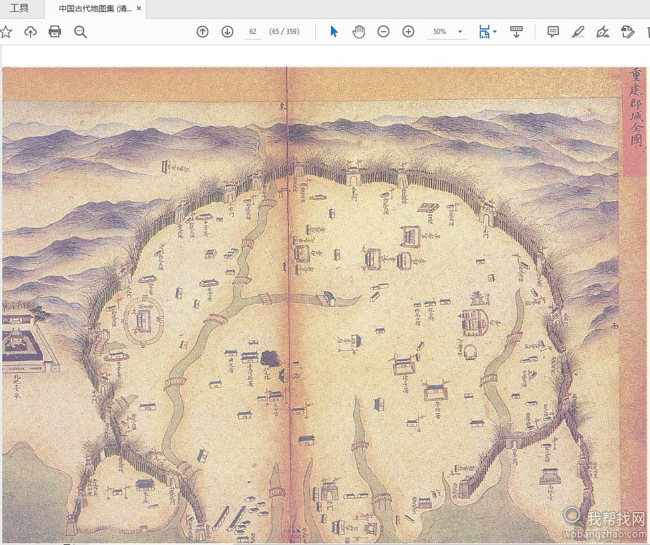The width and height of the screenshot is (650, 545).
Task: Close the 中国古代地图集 document tab
Action: coord(139,8)
